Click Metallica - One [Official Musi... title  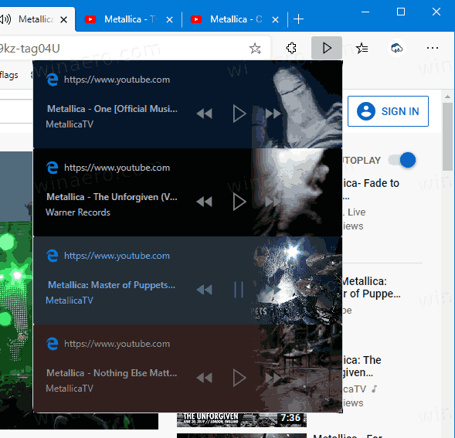112,109
